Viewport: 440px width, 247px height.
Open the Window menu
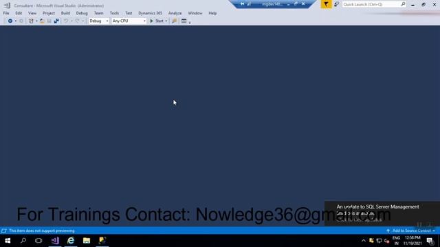point(195,13)
